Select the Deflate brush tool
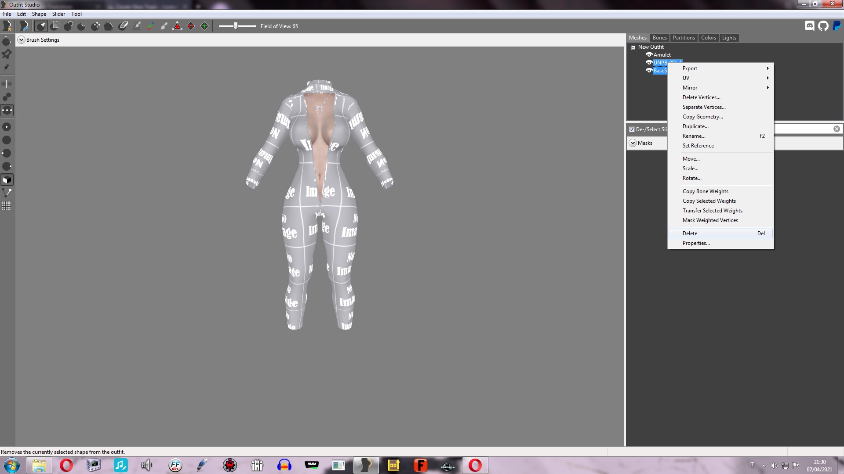 pyautogui.click(x=82, y=26)
